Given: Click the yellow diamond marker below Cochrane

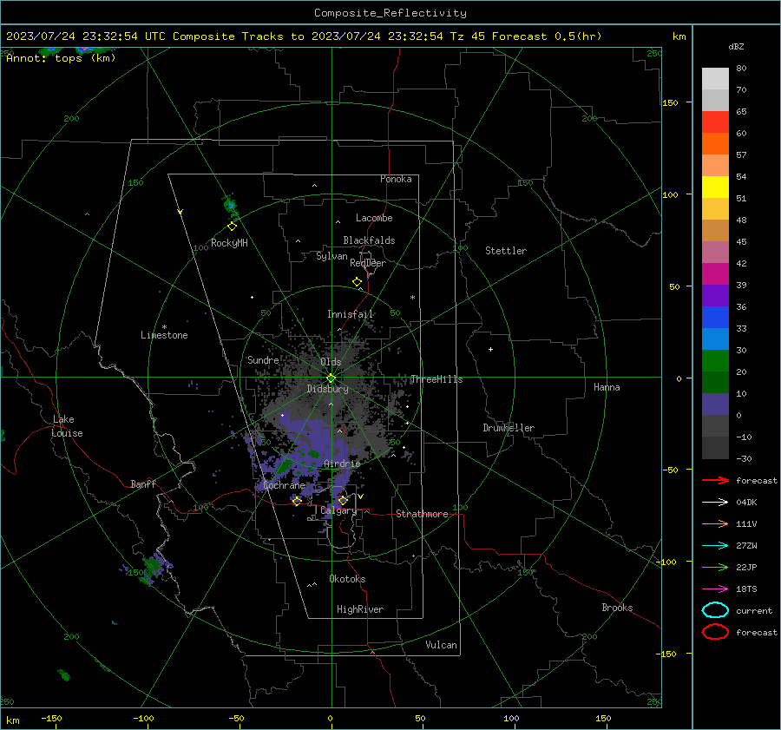Looking at the screenshot, I should click(x=297, y=501).
